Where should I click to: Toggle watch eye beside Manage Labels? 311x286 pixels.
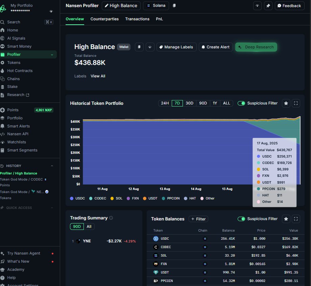(x=150, y=47)
